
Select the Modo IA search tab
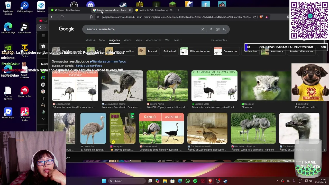click(x=90, y=40)
